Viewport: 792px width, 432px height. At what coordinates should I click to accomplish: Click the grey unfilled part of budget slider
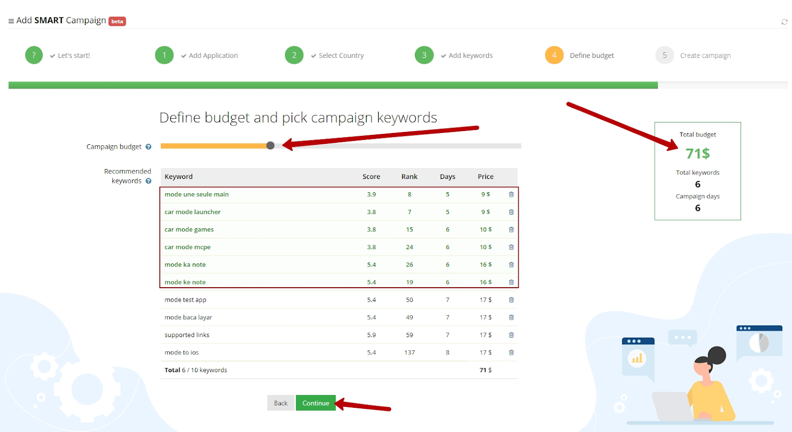click(x=398, y=146)
